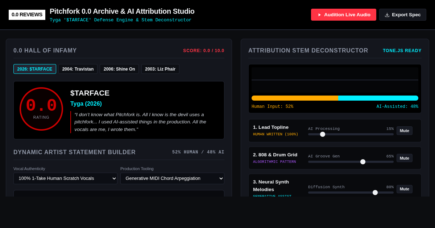Click the 'TONE.JS READY' status text
Viewport: 435px width, 228px height.
pyautogui.click(x=402, y=51)
